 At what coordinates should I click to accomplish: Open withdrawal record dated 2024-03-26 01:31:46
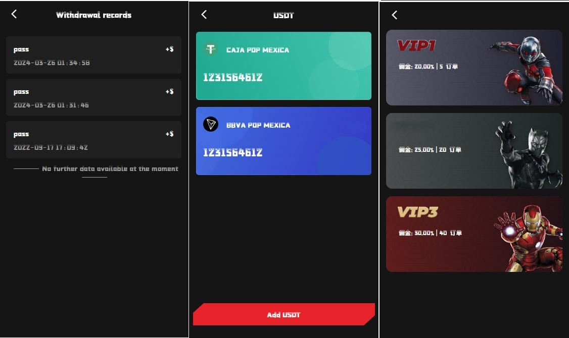(93, 97)
